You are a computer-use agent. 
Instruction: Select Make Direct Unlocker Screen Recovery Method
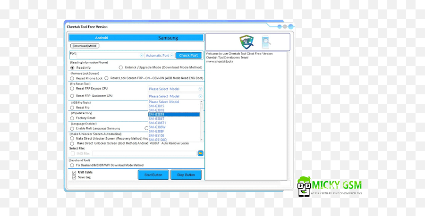click(72, 138)
